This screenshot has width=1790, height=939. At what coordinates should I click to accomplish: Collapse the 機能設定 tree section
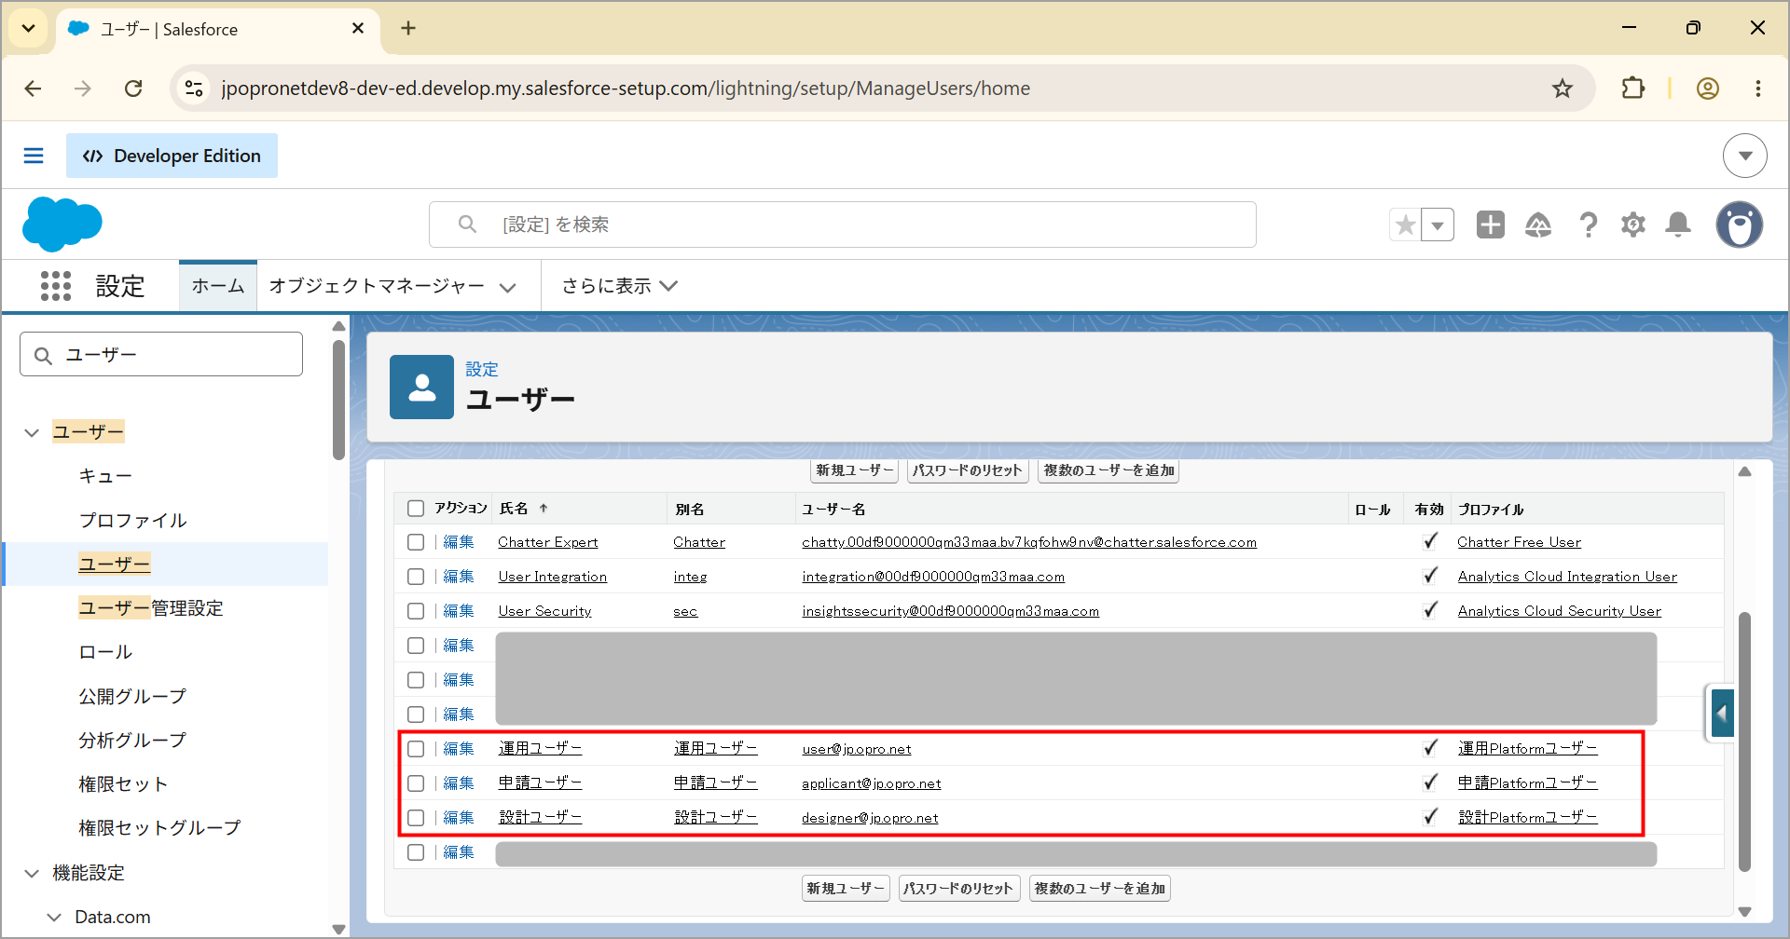[x=32, y=873]
